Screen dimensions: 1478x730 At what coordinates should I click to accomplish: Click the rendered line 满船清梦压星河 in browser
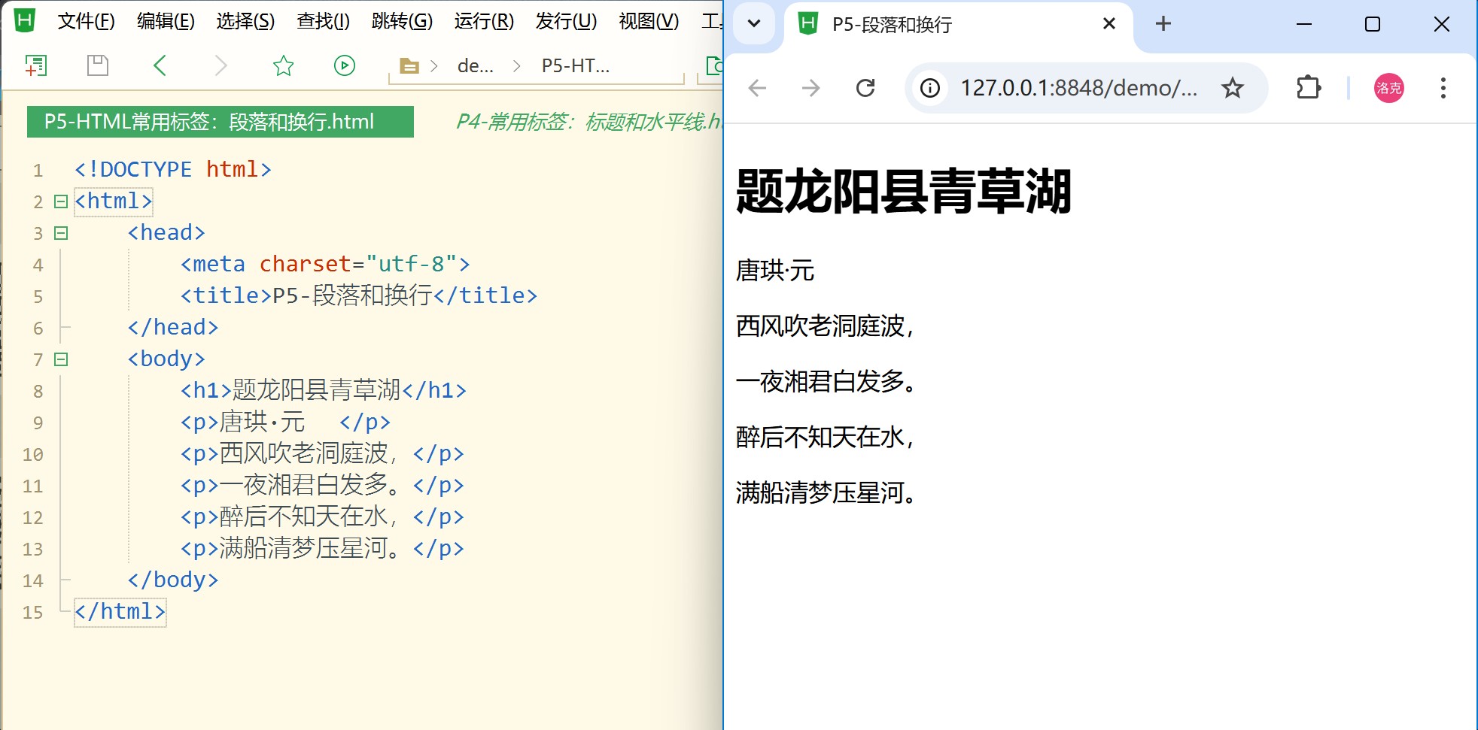click(x=826, y=493)
